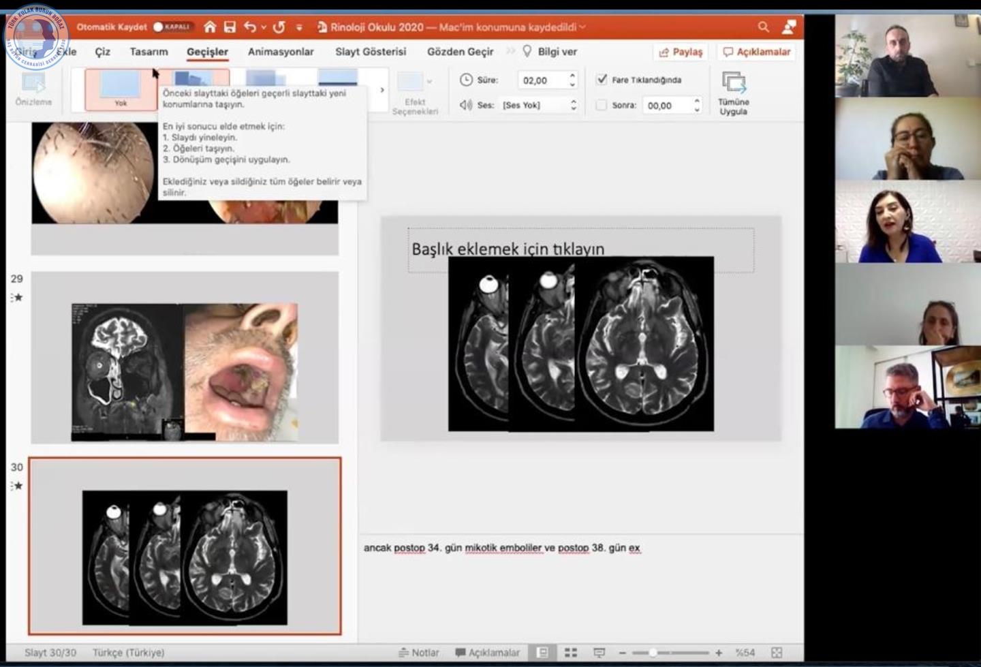Click the zoom in plus button
Viewport: 981px width, 667px height.
click(719, 652)
